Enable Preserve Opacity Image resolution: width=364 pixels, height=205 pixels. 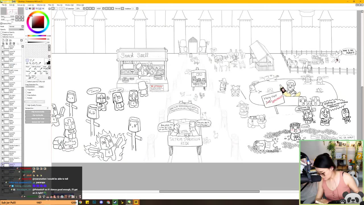point(1,32)
